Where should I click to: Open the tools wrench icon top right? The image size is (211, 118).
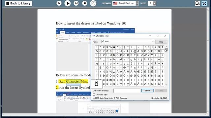point(204,3)
